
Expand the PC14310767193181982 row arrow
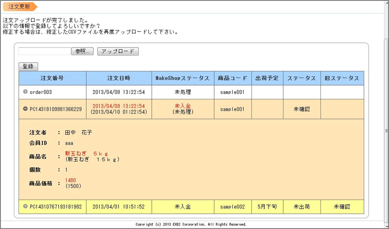tap(25, 206)
